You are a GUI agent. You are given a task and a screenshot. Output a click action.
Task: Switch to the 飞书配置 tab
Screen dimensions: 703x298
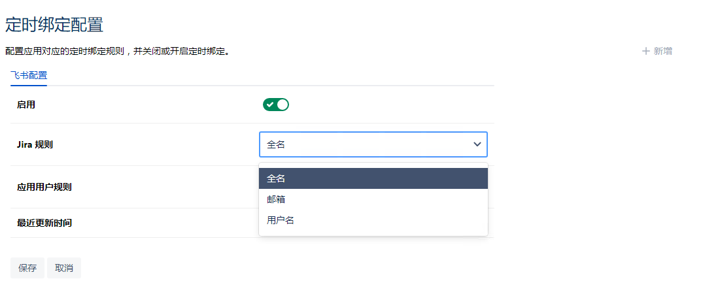pos(29,75)
